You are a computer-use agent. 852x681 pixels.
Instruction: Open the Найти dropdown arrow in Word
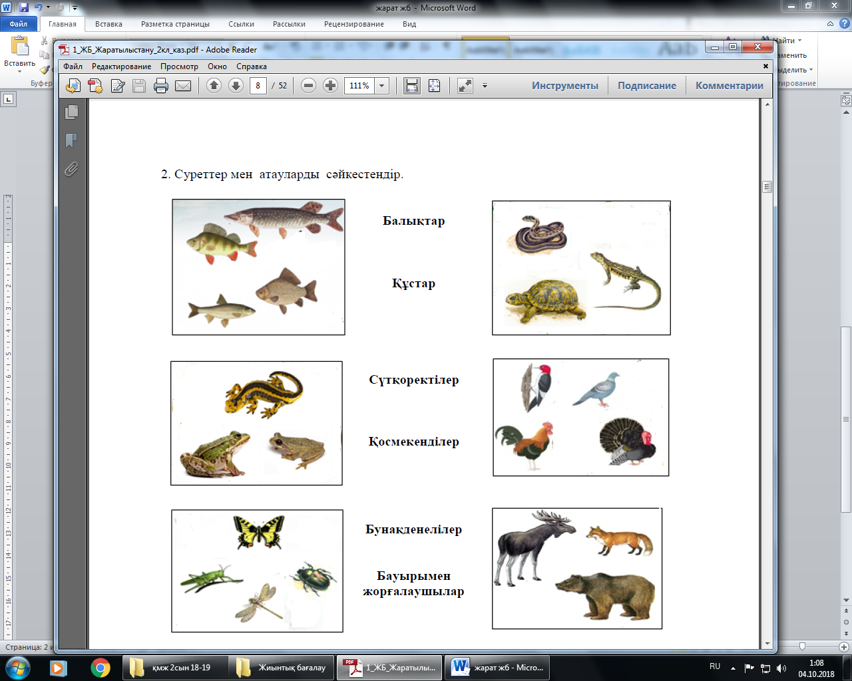tap(799, 41)
